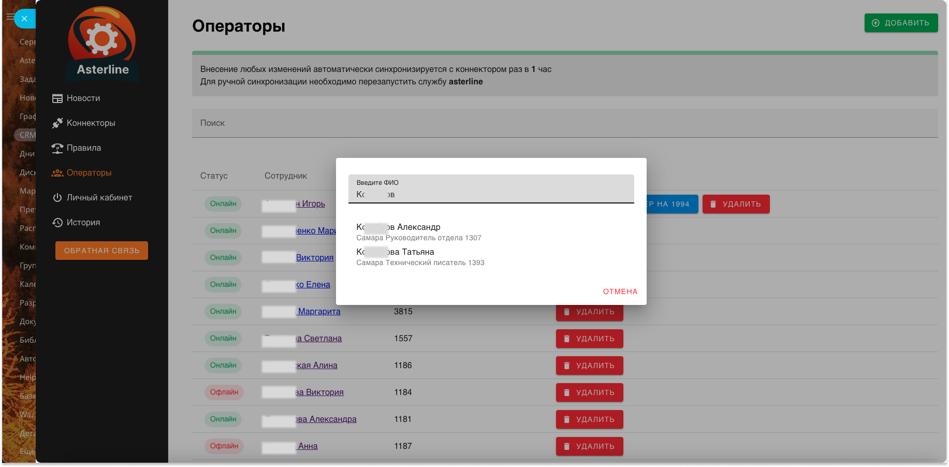This screenshot has height=467, width=949.
Task: Click the Офлайн status badge for Виктория 1184
Action: 224,392
